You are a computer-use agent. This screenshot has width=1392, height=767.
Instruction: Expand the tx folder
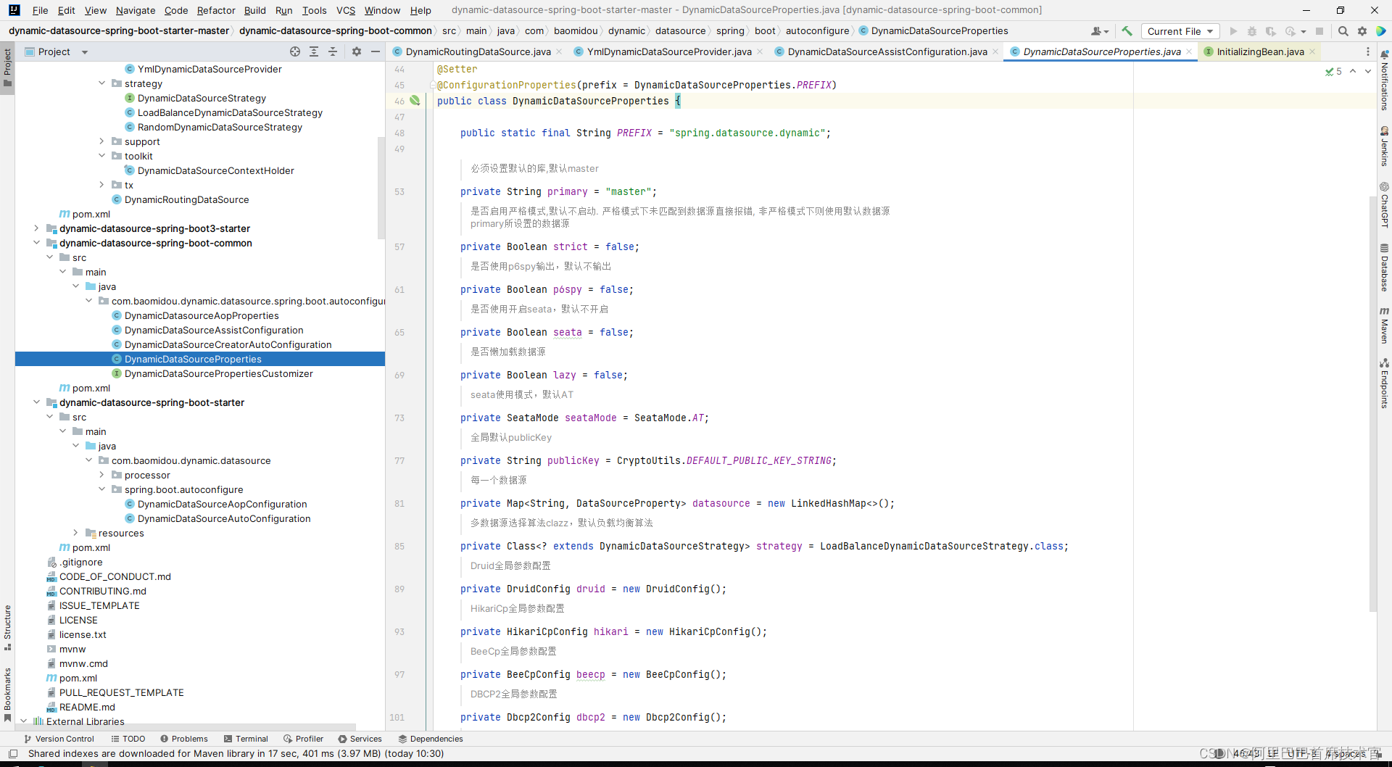click(x=101, y=185)
